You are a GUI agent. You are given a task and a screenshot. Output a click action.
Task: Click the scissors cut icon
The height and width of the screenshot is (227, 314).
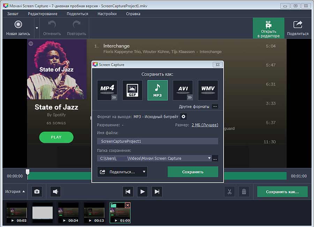[x=230, y=191]
